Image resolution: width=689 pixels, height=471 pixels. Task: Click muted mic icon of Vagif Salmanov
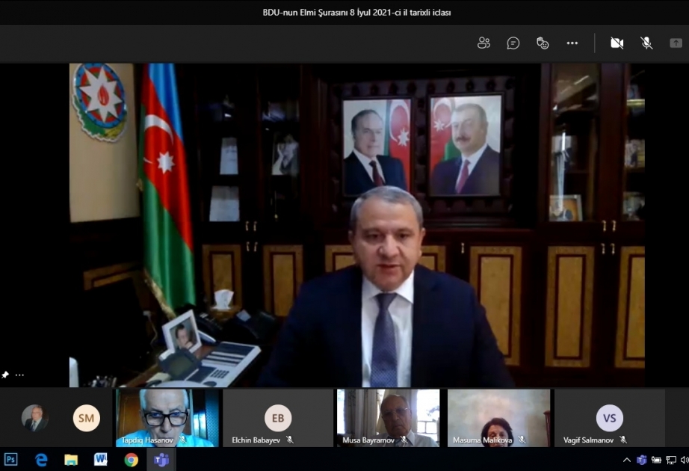tap(622, 440)
